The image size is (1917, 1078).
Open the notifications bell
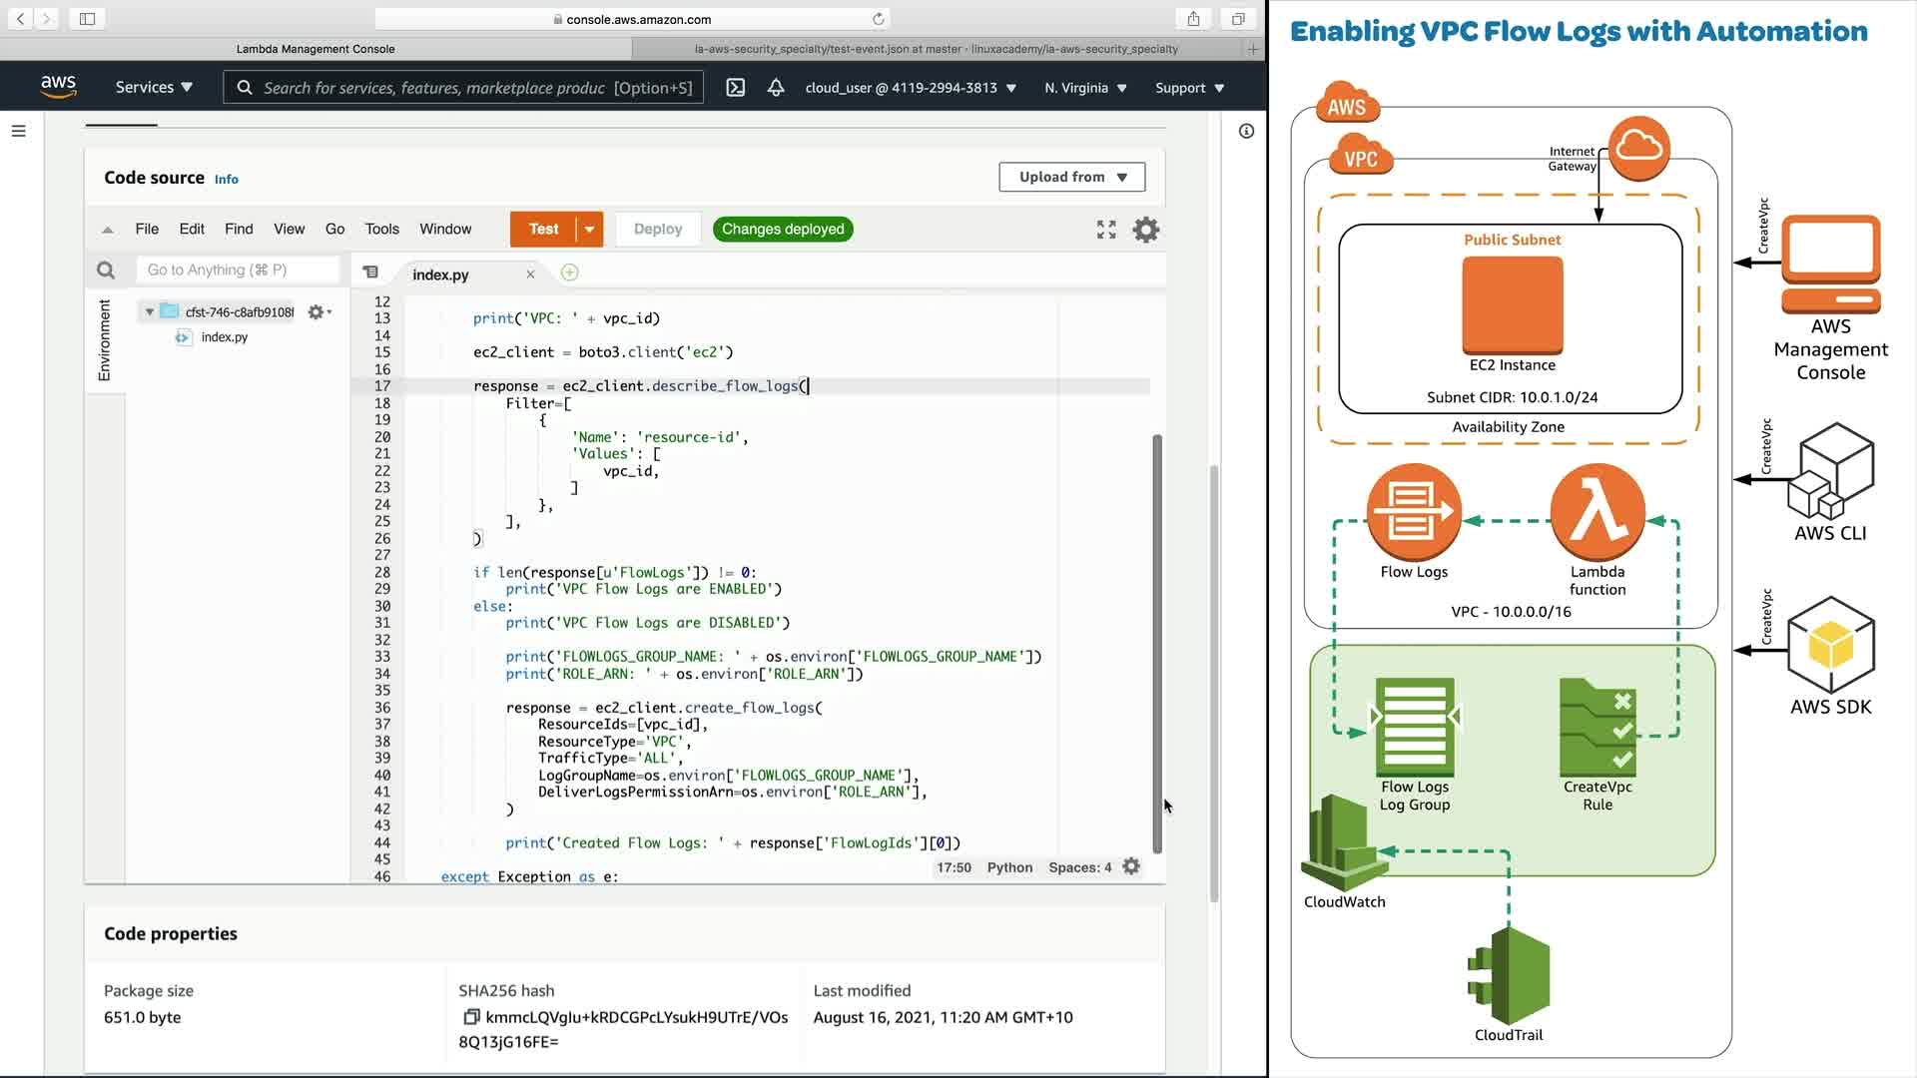pyautogui.click(x=776, y=88)
